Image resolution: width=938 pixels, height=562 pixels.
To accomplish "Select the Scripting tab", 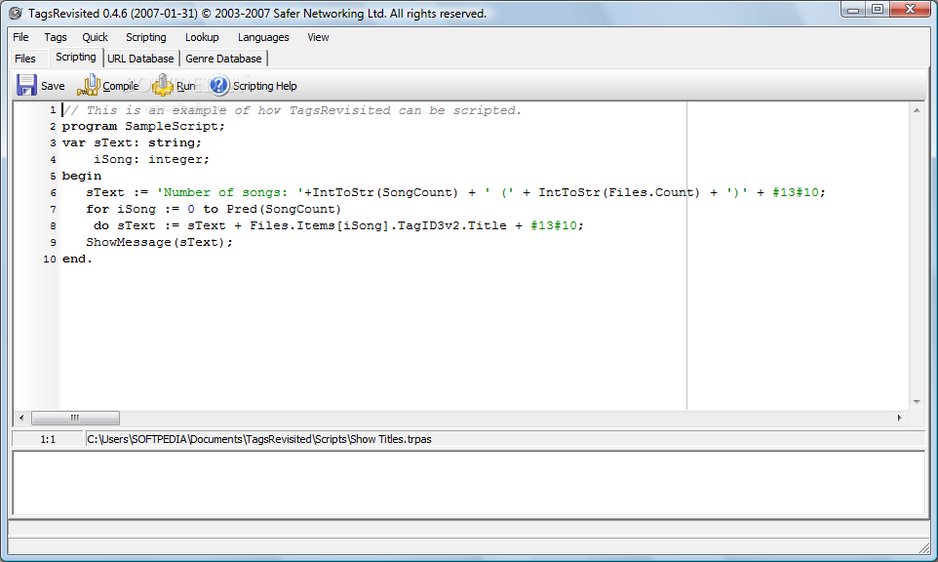I will pos(75,57).
